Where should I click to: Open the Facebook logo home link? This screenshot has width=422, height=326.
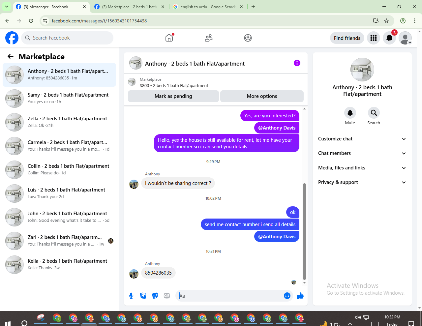(12, 38)
